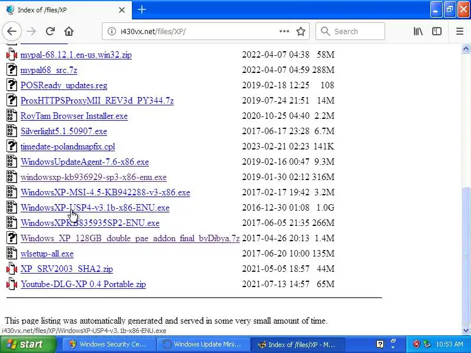Download Youtube-DLG-XP 0.4 Portable.zip
The width and height of the screenshot is (471, 353).
pos(83,285)
